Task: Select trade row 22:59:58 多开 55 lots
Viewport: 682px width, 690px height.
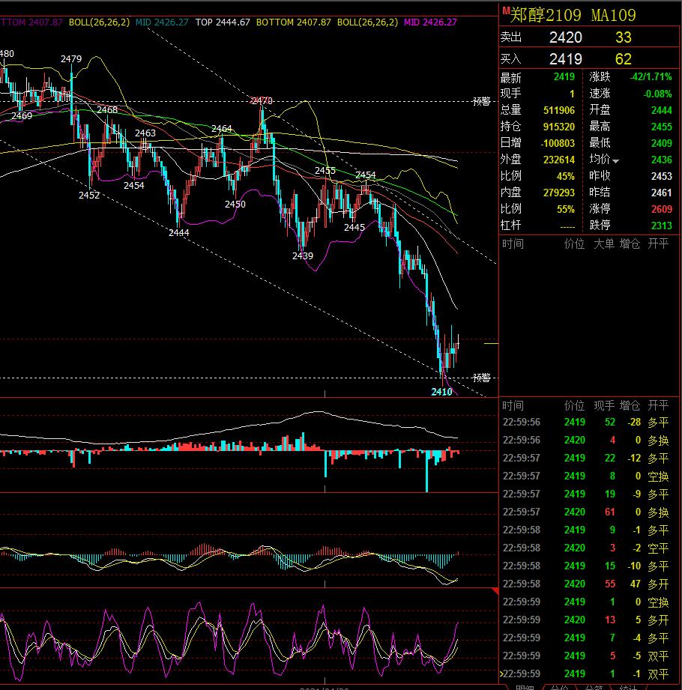Action: (x=589, y=584)
